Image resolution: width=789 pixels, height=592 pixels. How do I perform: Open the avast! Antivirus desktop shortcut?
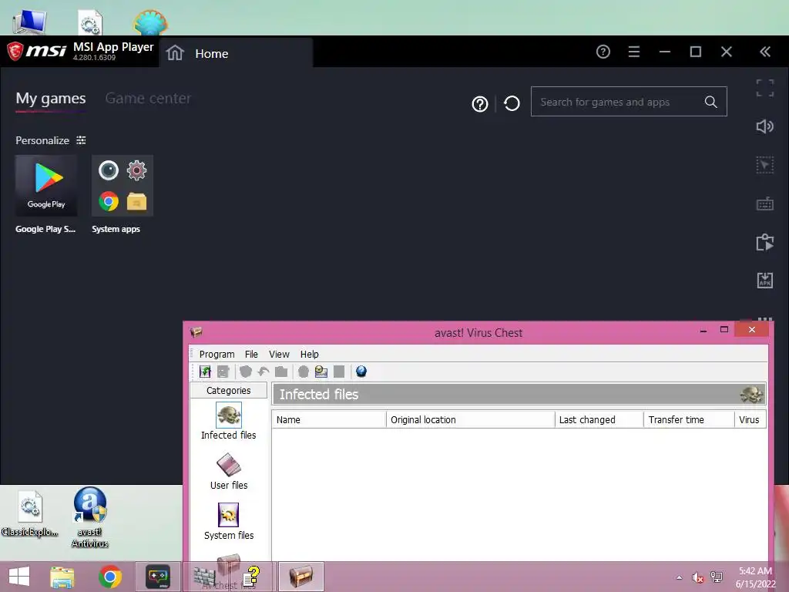[x=90, y=517]
